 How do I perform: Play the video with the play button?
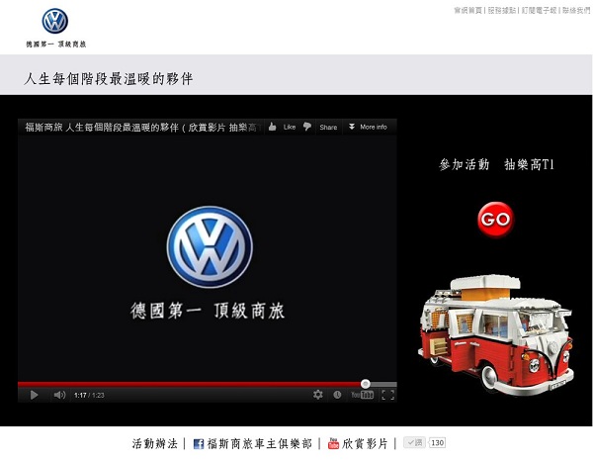[34, 395]
